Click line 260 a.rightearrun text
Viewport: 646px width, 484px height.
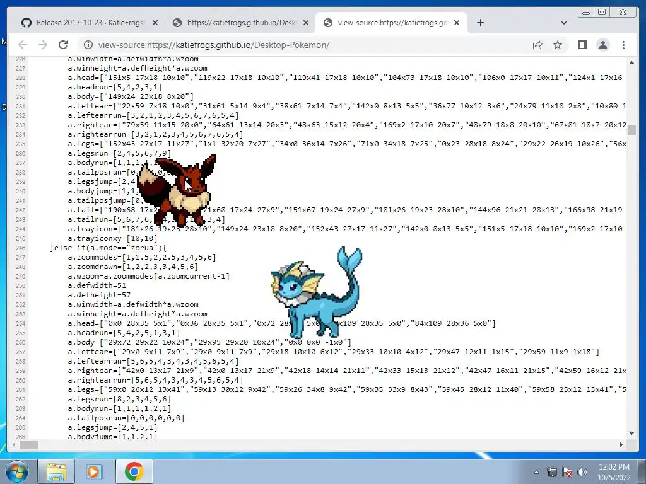(x=156, y=380)
